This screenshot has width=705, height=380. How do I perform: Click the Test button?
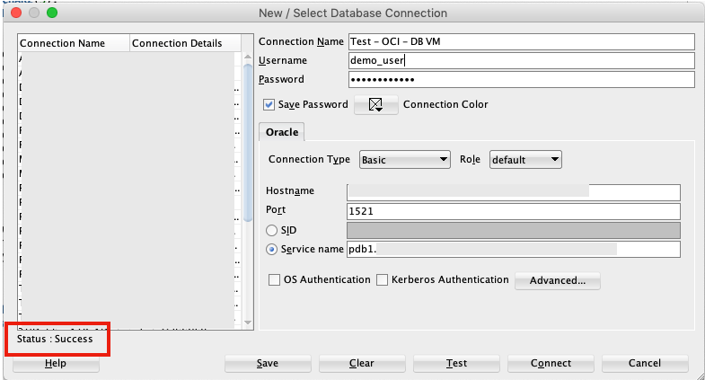coord(456,364)
